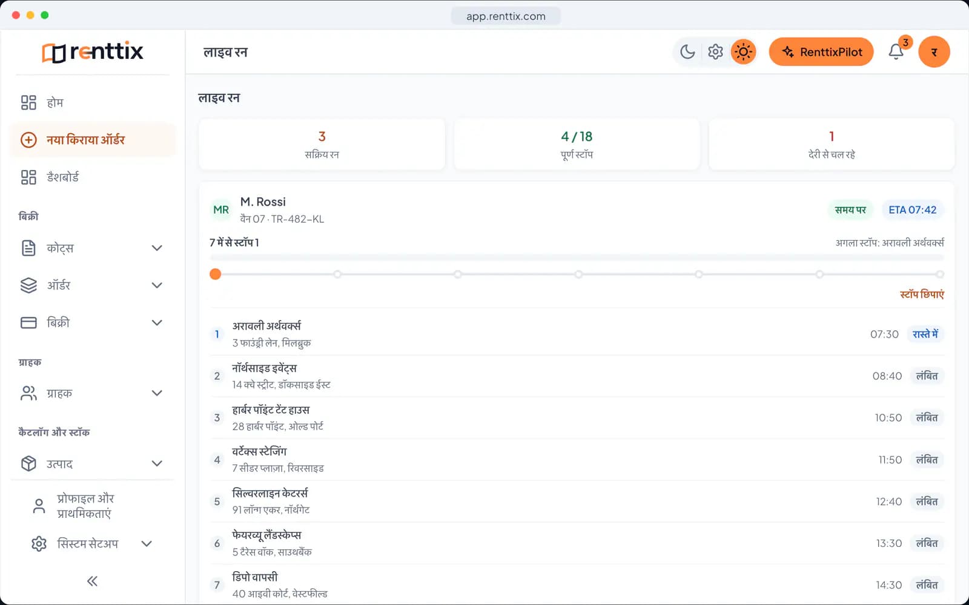Screen dimensions: 969x605
Task: Click the ऑर्डर layers icon
Action: [x=28, y=285]
